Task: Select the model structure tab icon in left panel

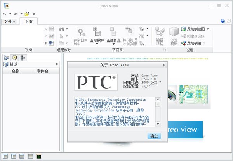Action: coord(7,57)
